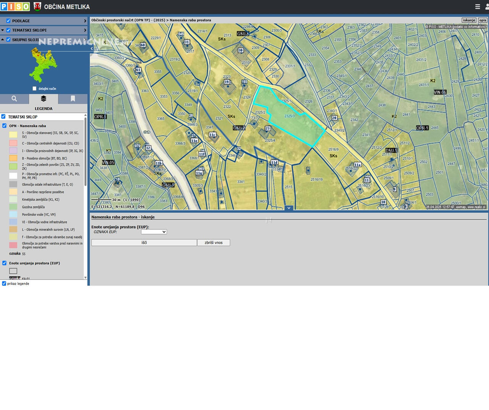Click the PISO logo

click(x=15, y=6)
